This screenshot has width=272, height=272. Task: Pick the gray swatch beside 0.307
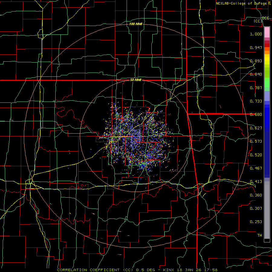(x=267, y=210)
